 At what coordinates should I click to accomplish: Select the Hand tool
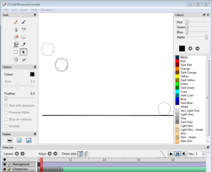pyautogui.click(x=16, y=60)
